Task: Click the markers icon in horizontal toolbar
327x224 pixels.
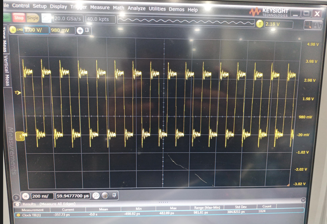Action: (x=105, y=196)
